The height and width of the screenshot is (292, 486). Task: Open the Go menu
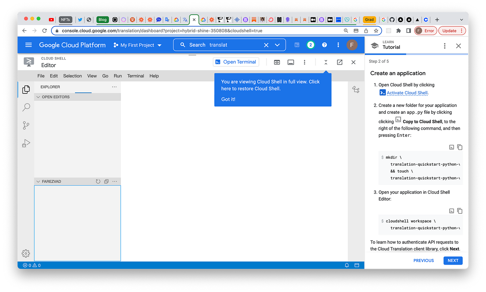click(105, 76)
